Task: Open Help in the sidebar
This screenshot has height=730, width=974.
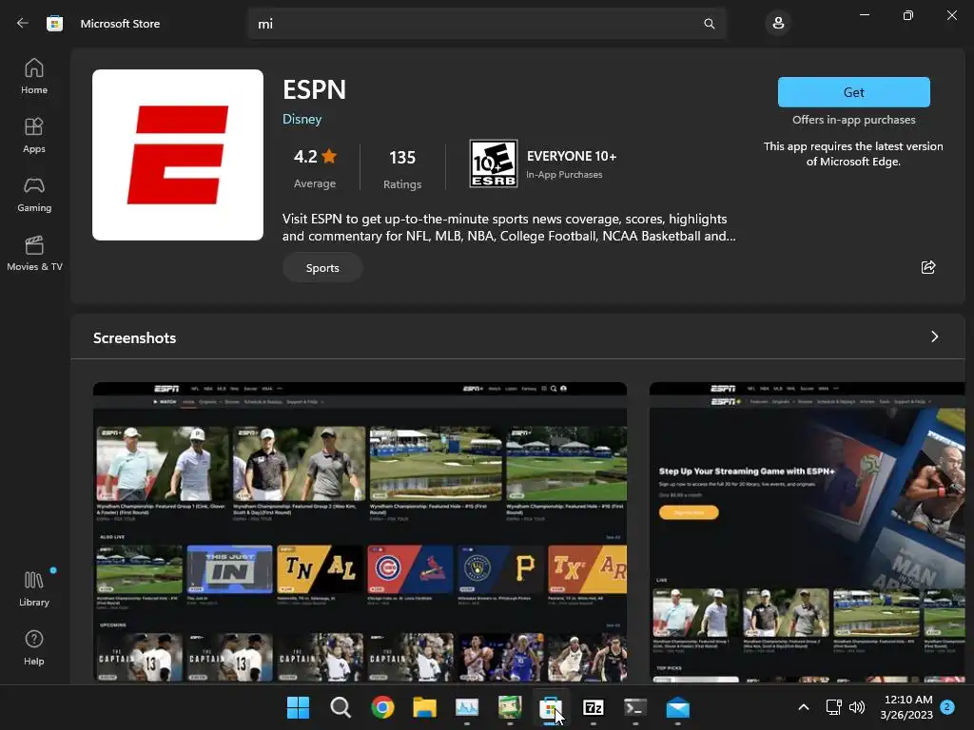Action: [x=34, y=648]
